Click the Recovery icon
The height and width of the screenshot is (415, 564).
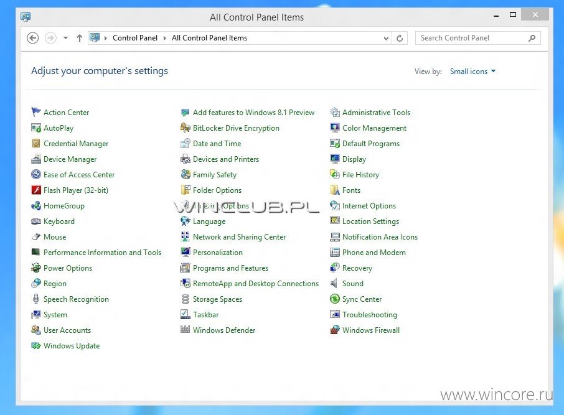(335, 268)
